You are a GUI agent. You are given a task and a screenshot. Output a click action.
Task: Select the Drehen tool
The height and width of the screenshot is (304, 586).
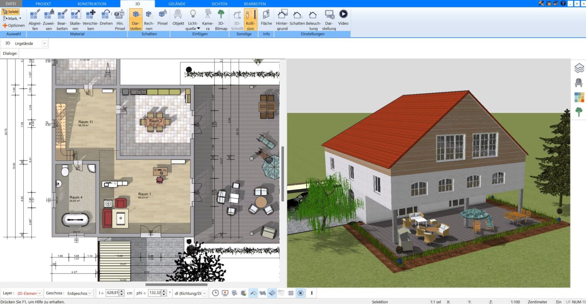(106, 19)
